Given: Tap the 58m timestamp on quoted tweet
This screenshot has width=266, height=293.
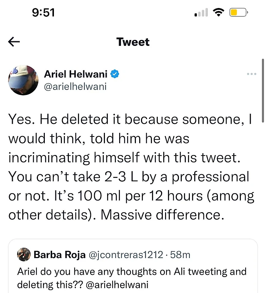Looking at the screenshot, I should [x=180, y=255].
